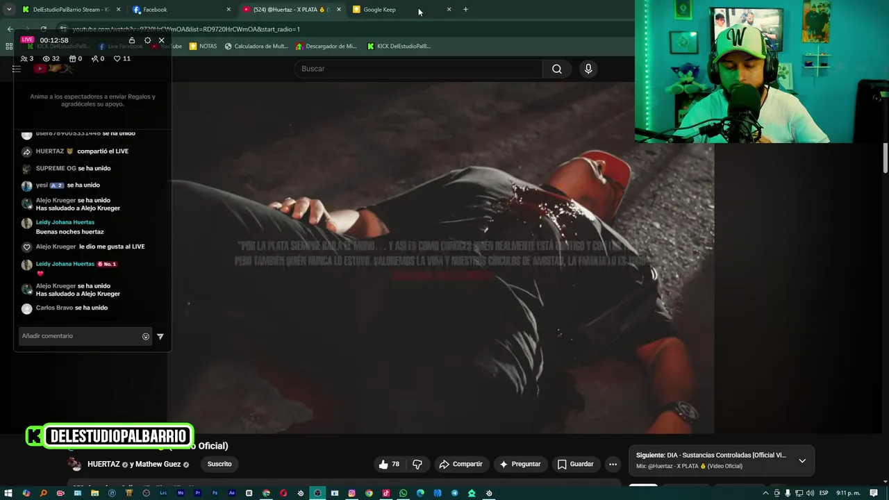Click 'HUERTAZ compartió el LIVE' chat line
The height and width of the screenshot is (500, 889).
click(x=82, y=151)
